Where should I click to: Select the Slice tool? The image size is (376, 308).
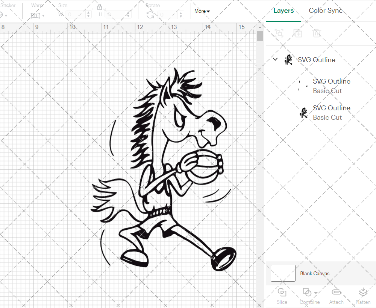click(282, 296)
